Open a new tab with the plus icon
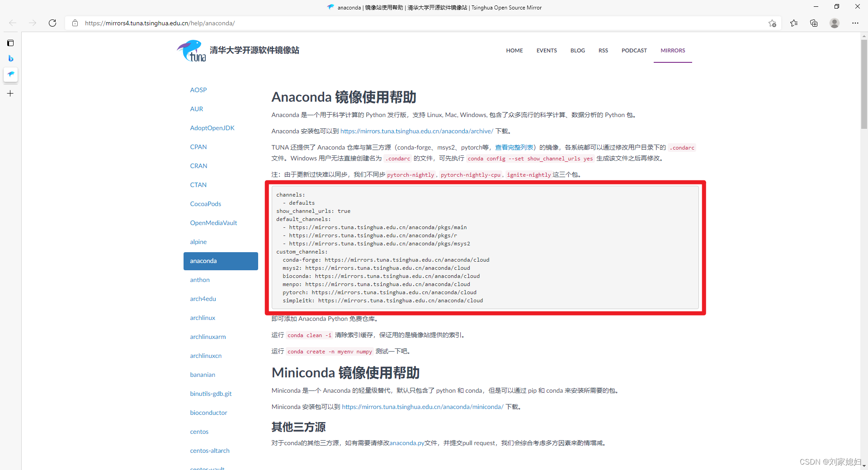868x470 pixels. click(10, 94)
